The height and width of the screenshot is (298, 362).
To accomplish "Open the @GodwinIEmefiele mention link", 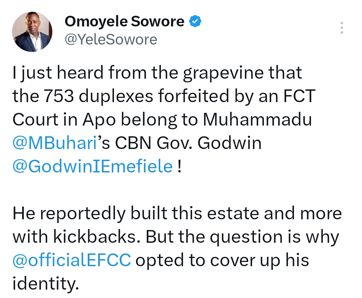I will [x=93, y=166].
